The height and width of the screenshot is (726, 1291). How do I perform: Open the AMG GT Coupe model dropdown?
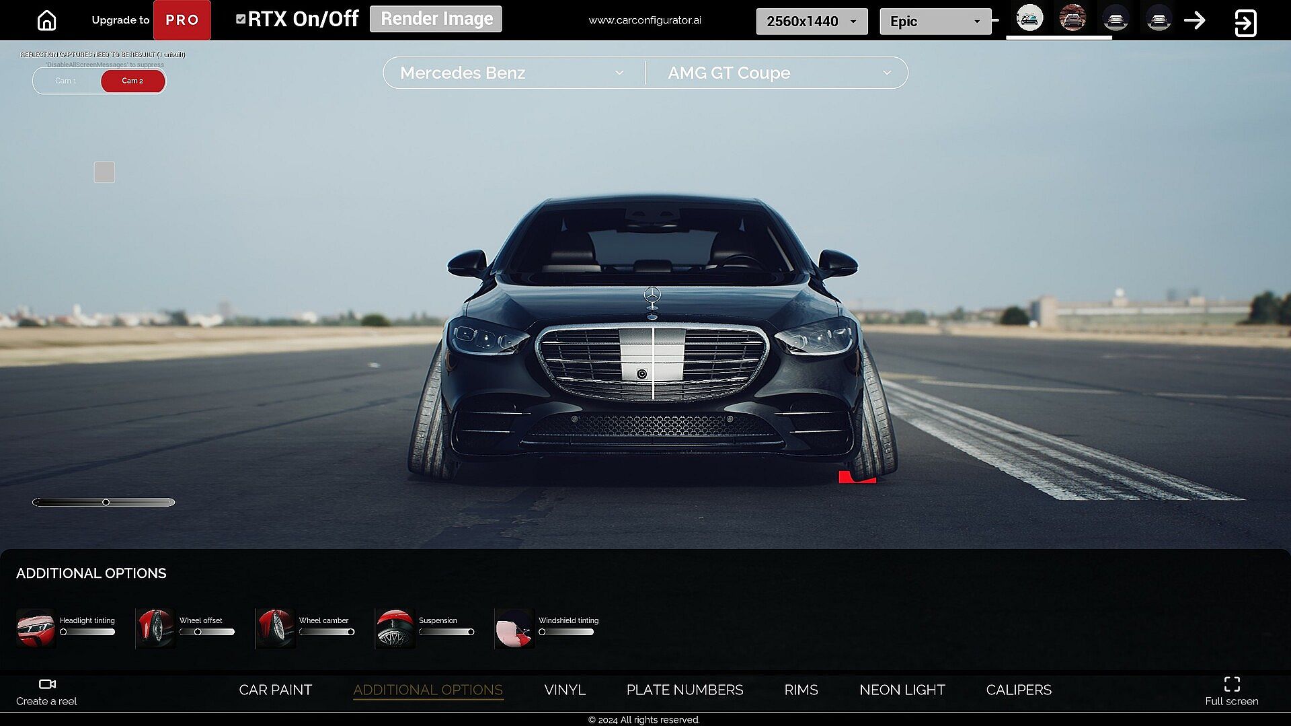tap(779, 73)
